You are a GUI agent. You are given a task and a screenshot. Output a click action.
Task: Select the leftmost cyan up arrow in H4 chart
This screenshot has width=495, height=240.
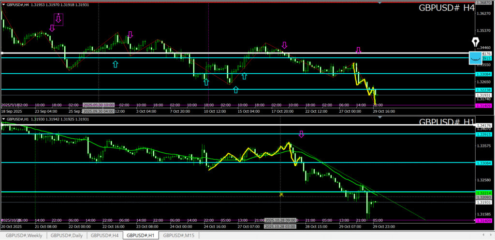pos(115,64)
